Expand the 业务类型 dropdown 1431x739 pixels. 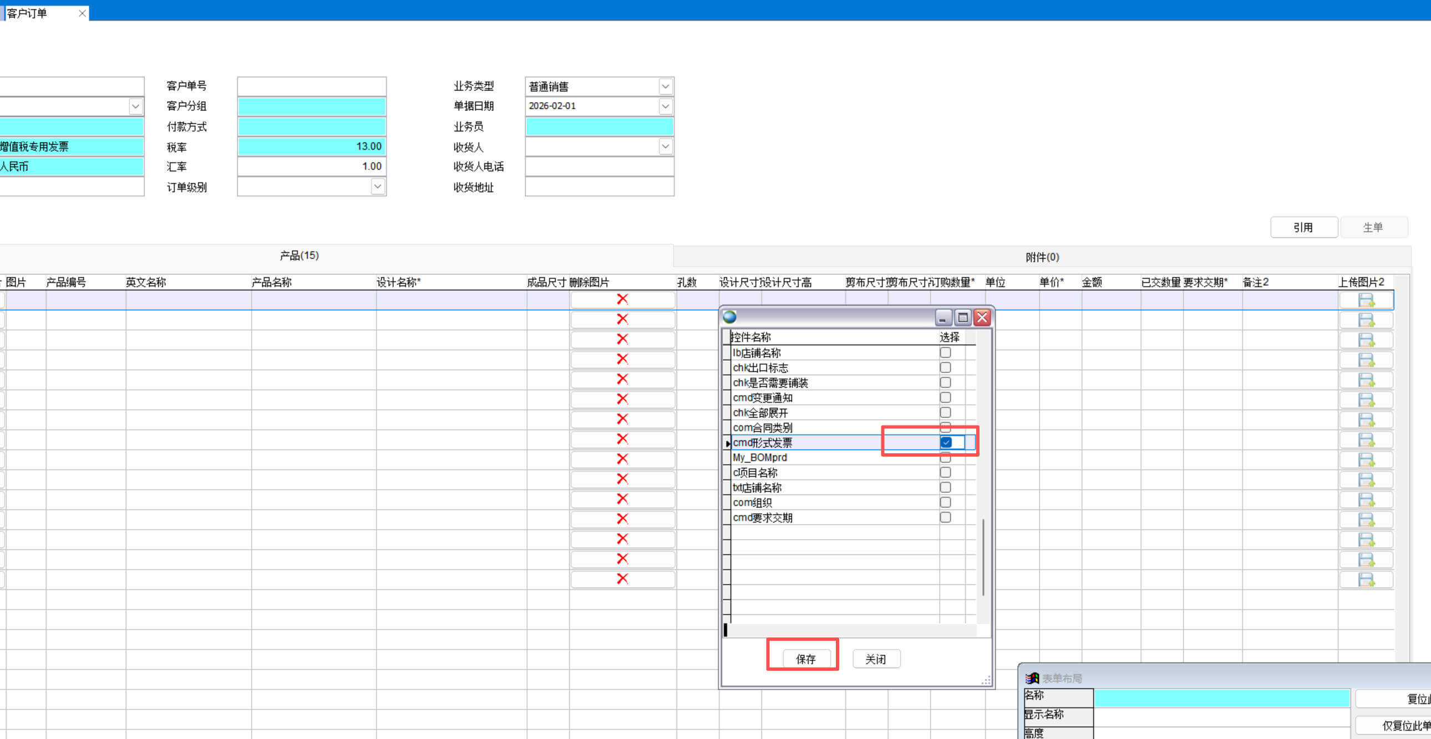pos(665,87)
